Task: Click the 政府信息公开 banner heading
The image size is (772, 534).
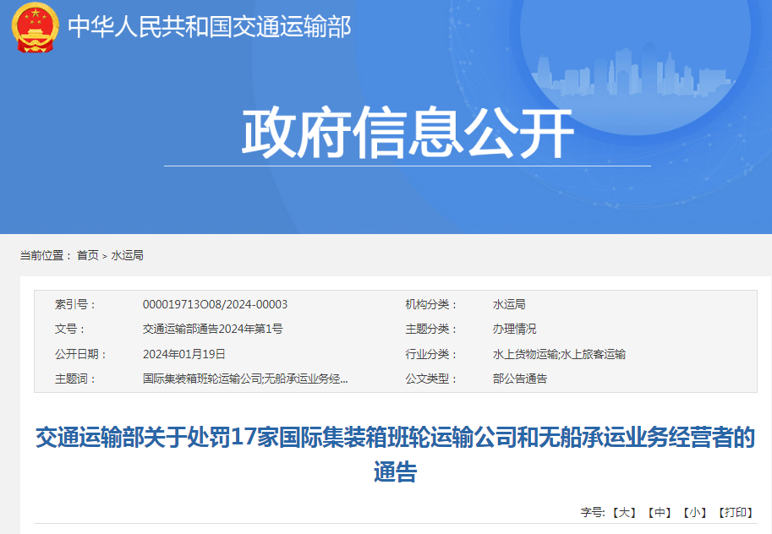Action: (408, 133)
